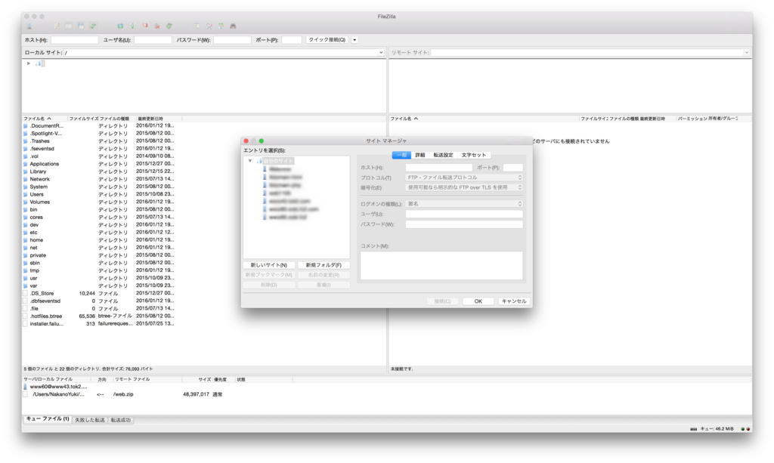The image size is (774, 463).
Task: Open the 転送成功 tab
Action: point(121,420)
